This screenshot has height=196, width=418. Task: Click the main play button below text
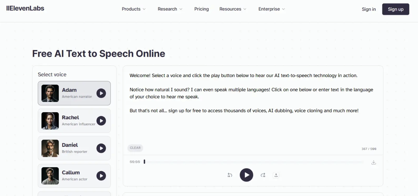(246, 175)
